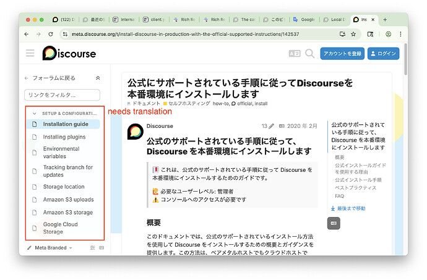Click フォーラムに戻る back link
Screen dimensions: 427x280
tap(50, 78)
